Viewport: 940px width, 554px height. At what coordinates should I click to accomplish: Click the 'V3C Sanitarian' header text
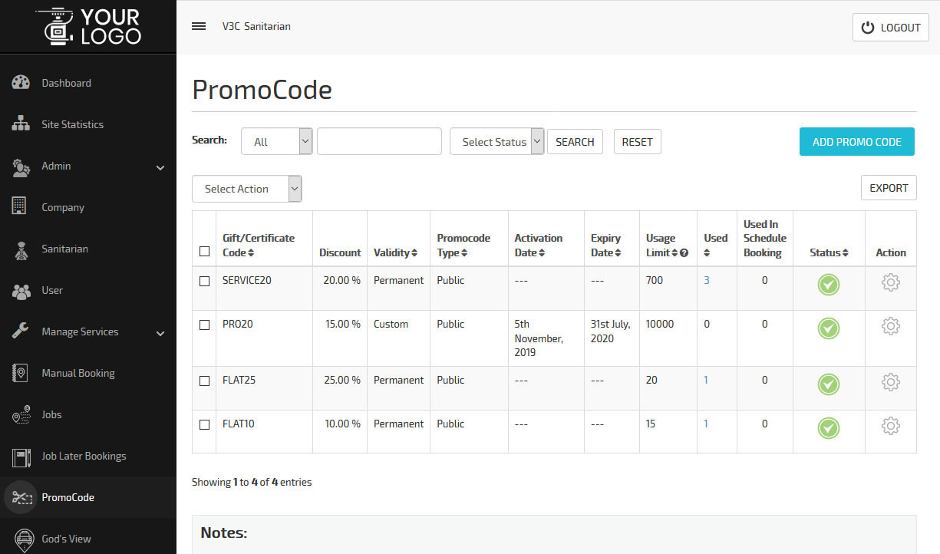tap(256, 26)
